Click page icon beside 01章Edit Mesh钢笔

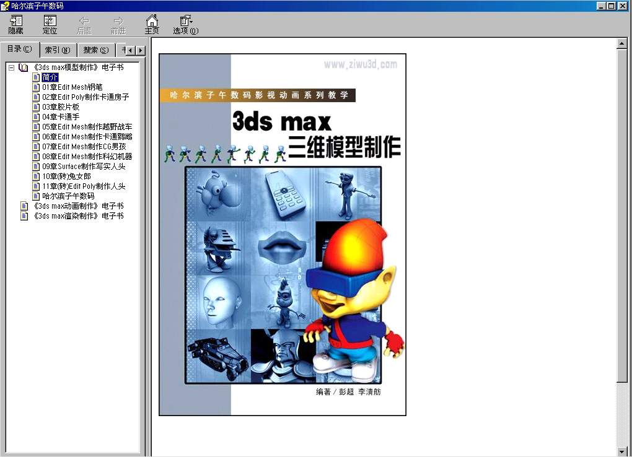click(x=36, y=87)
